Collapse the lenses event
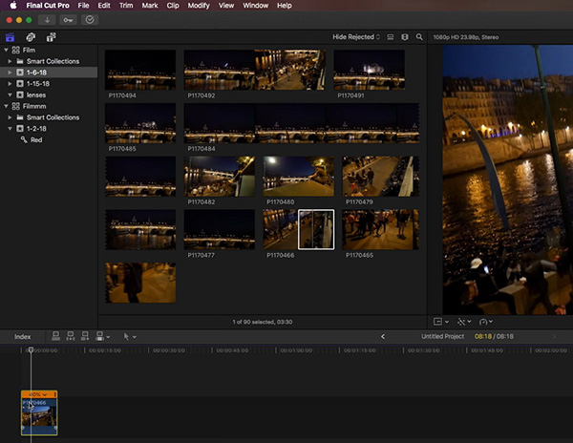Image resolution: width=573 pixels, height=443 pixels. [10, 95]
